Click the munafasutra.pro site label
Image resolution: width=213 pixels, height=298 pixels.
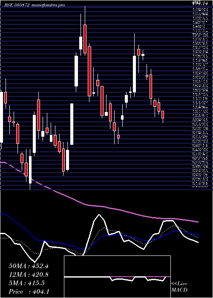click(x=49, y=5)
